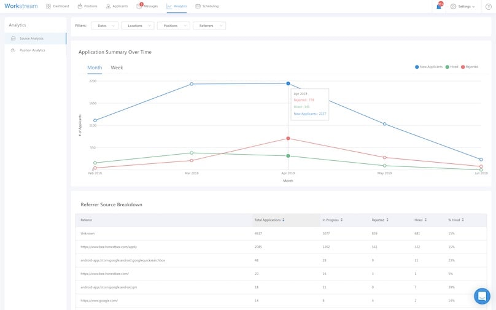496x310 pixels.
Task: Click the Scheduling calendar icon
Action: coord(198,6)
